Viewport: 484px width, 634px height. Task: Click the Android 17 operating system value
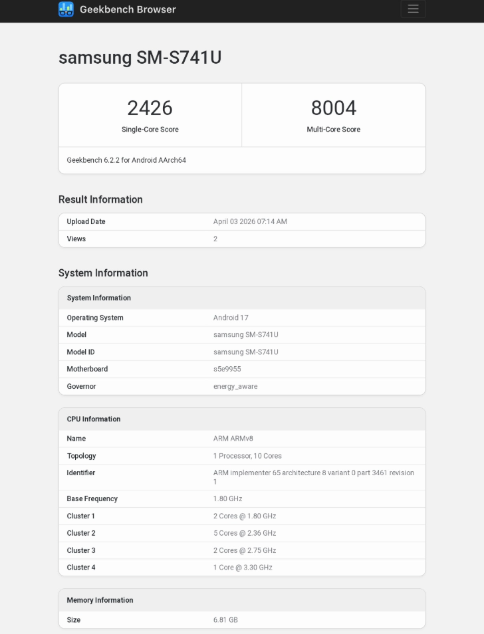(x=231, y=318)
